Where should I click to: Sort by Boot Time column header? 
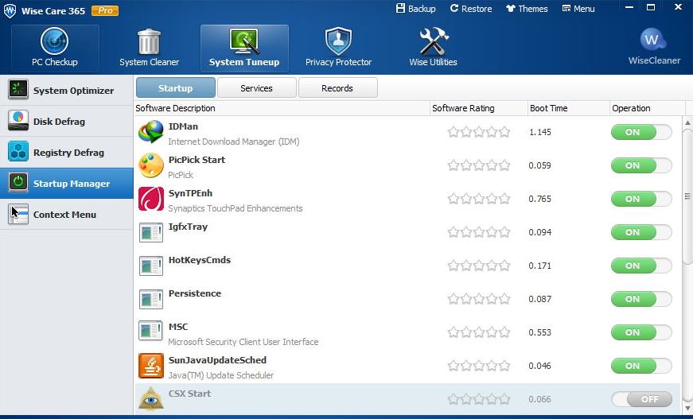[568, 108]
